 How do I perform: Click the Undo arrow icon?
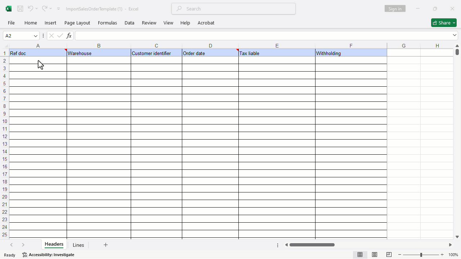click(x=31, y=8)
